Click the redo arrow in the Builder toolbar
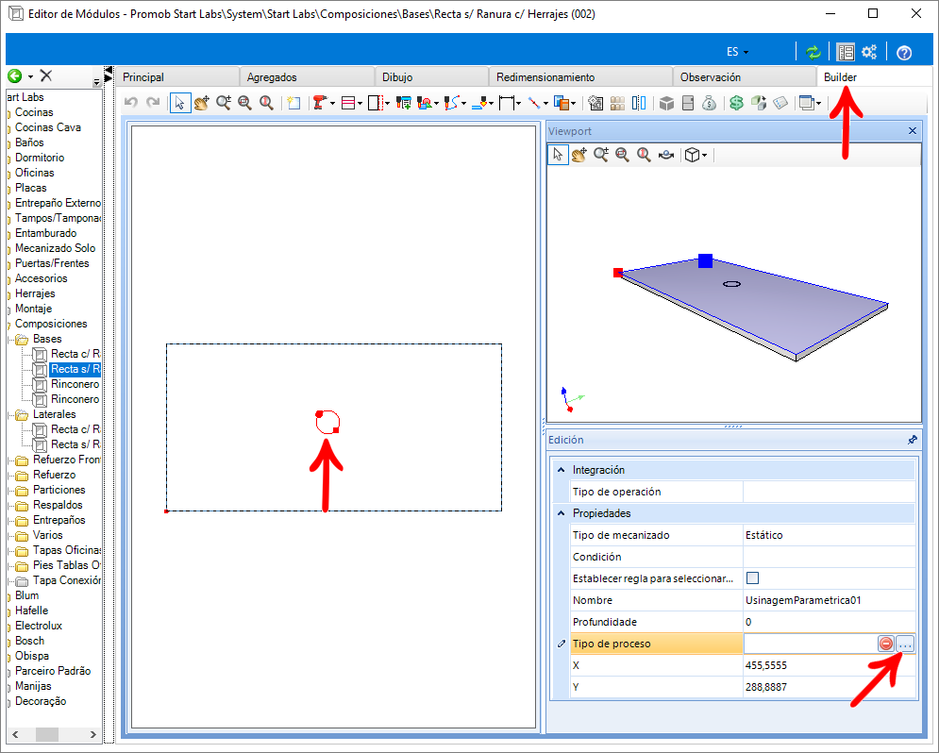This screenshot has height=753, width=939. (x=153, y=102)
